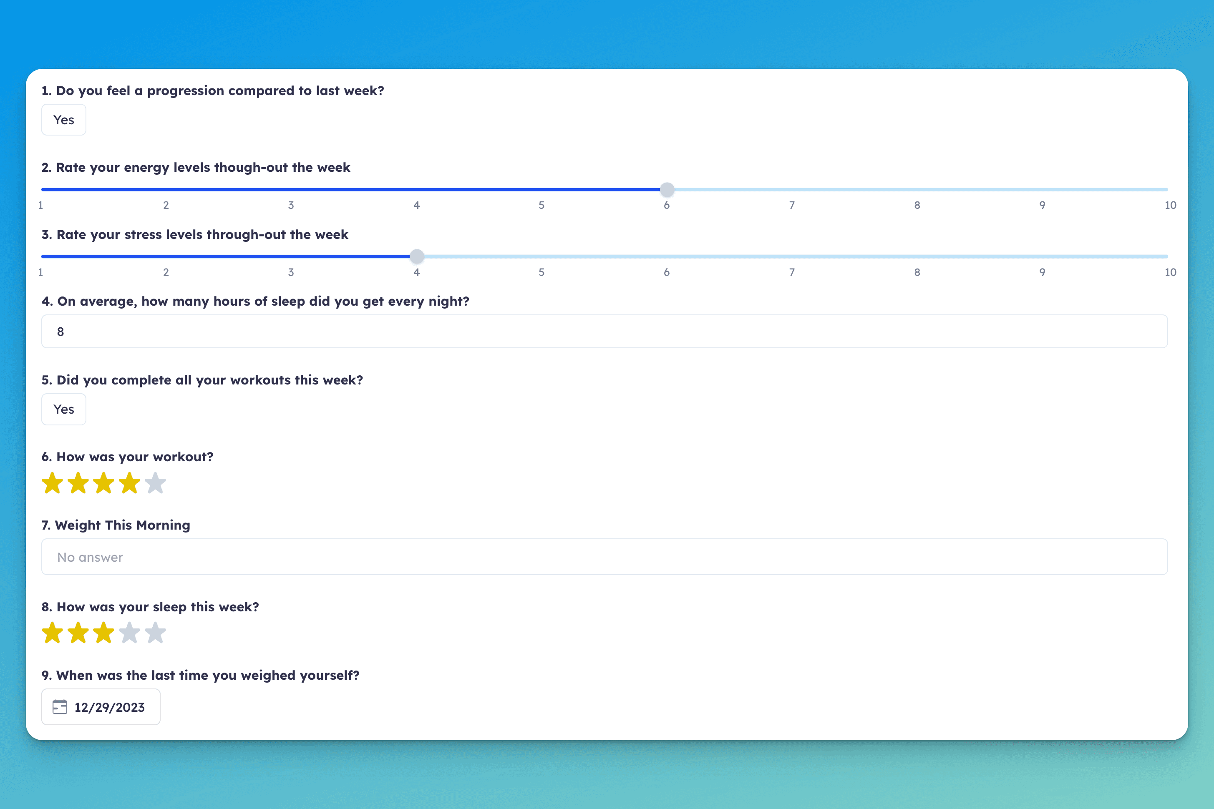Viewport: 1214px width, 809px height.
Task: Select first star in sleep rating
Action: tap(52, 633)
